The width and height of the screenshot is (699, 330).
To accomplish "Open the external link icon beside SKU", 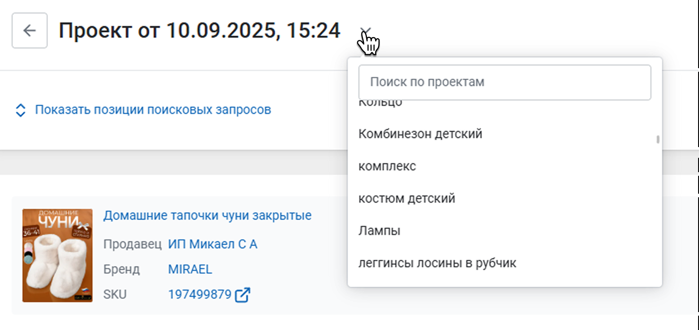I will pos(243,295).
